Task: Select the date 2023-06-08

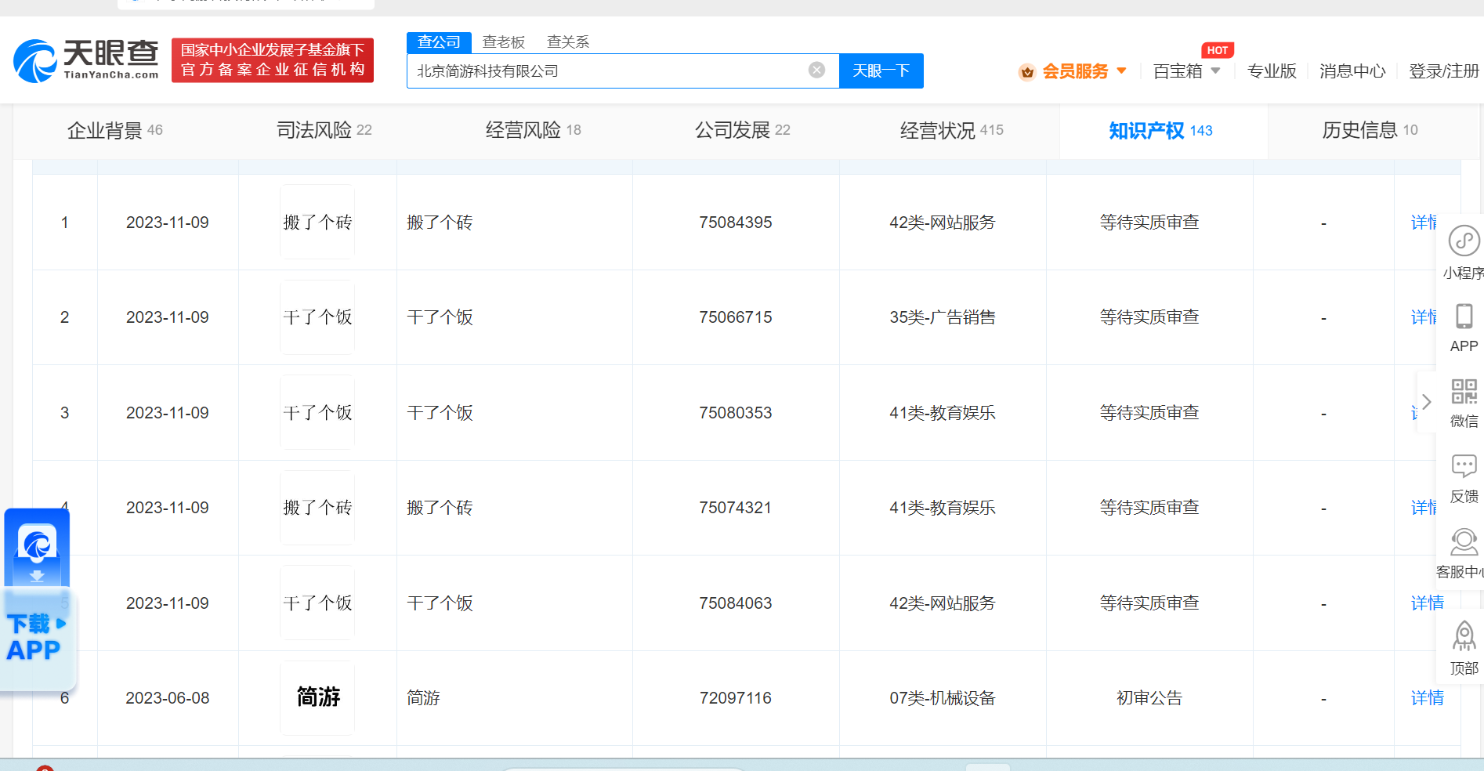Action: [168, 698]
